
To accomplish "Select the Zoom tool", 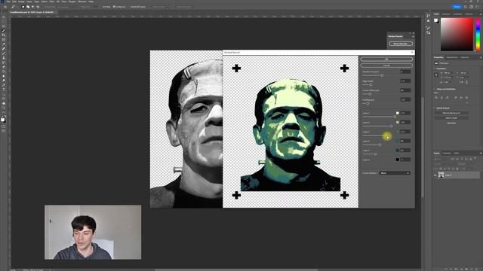I will 4,108.
